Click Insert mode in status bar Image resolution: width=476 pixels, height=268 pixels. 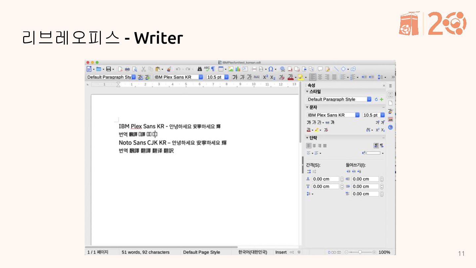pos(281,252)
